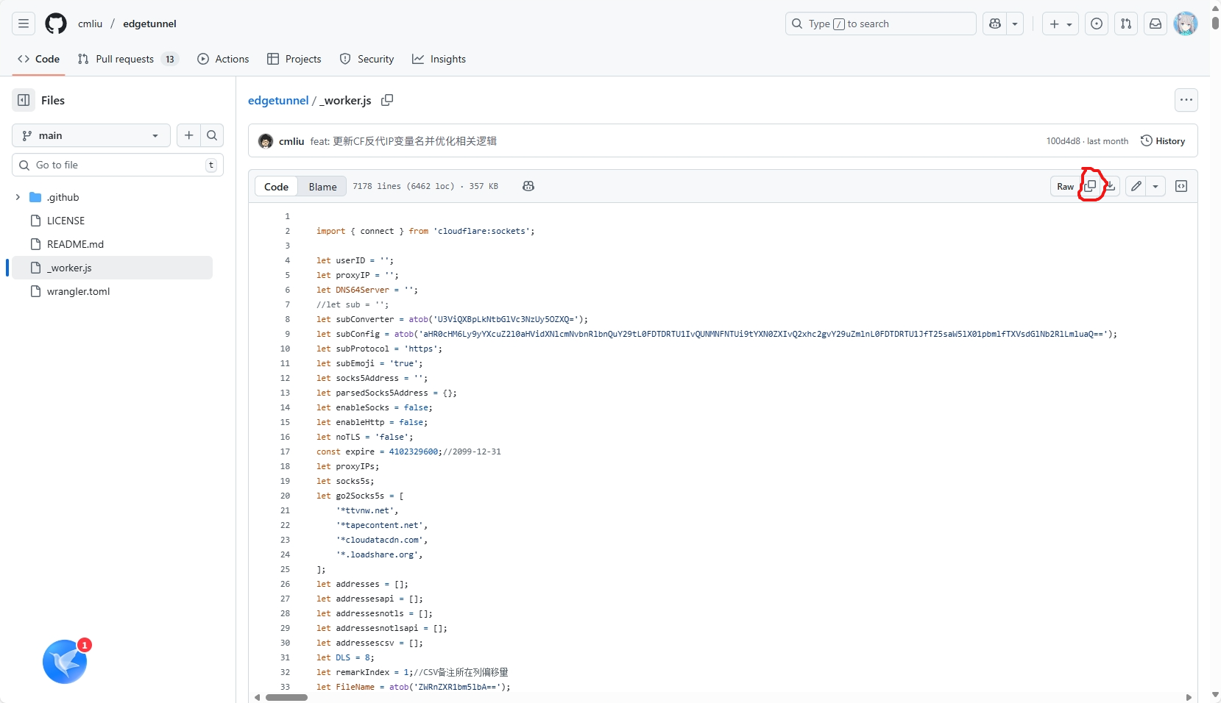This screenshot has height=703, width=1221.
Task: Expand the .github folder
Action: [18, 197]
